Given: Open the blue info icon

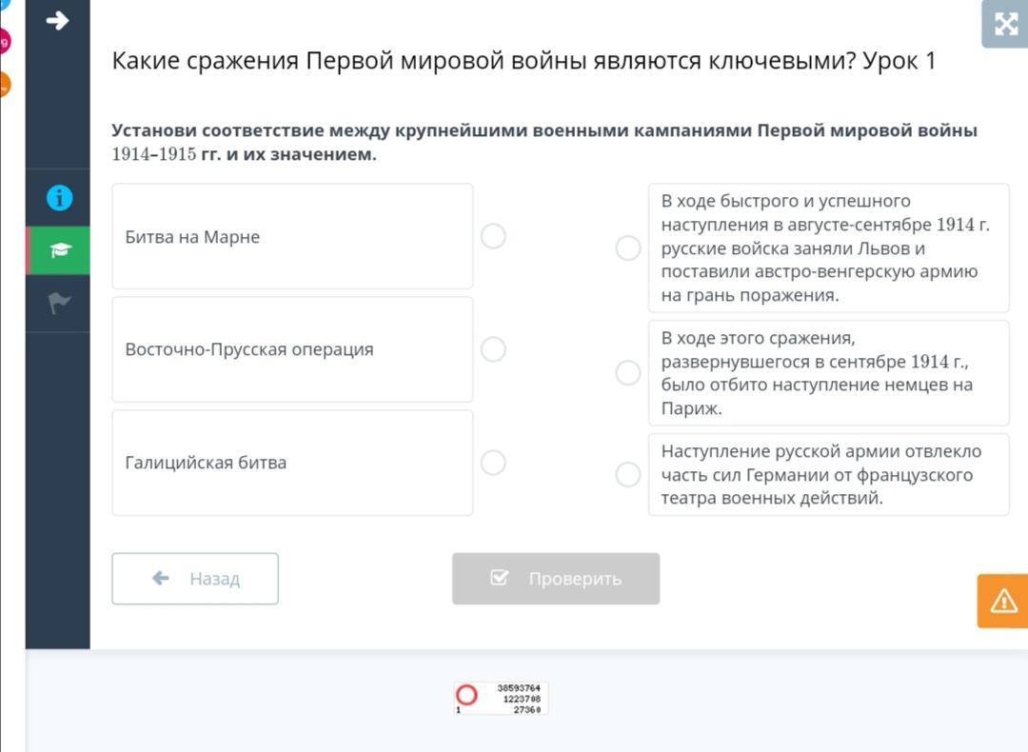Looking at the screenshot, I should click(59, 198).
